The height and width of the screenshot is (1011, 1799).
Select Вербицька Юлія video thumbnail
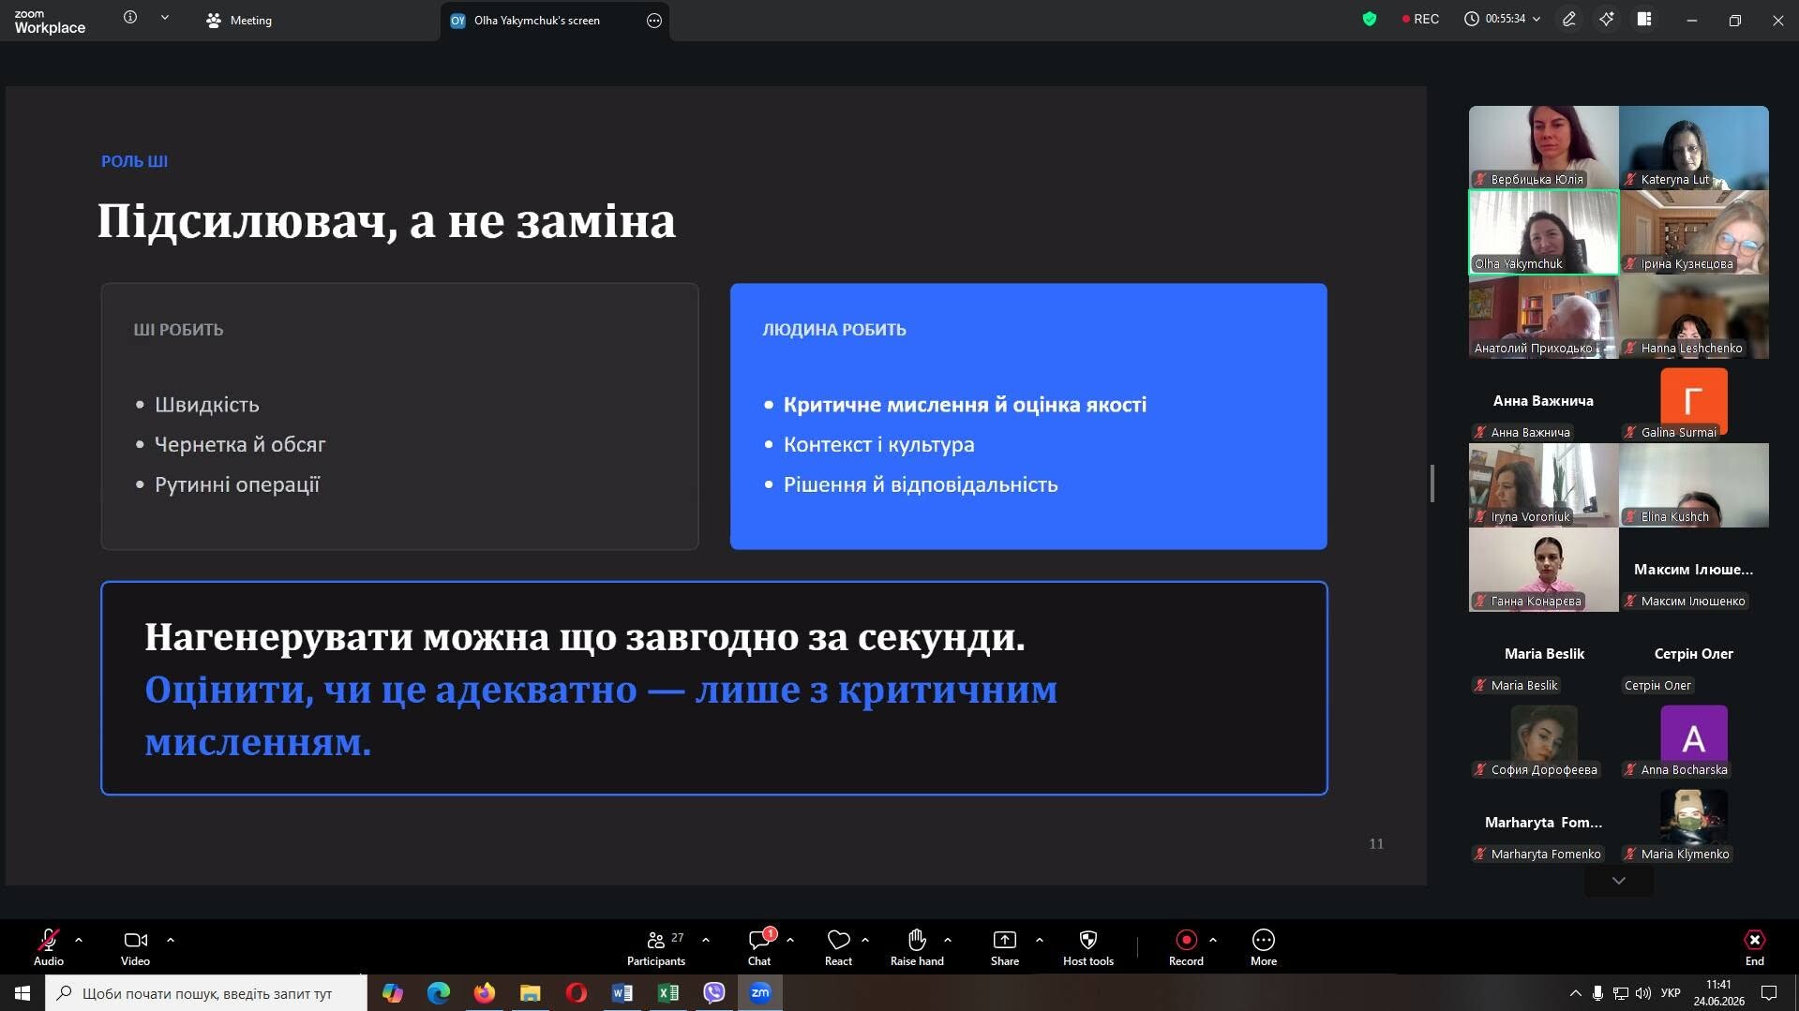click(x=1543, y=147)
